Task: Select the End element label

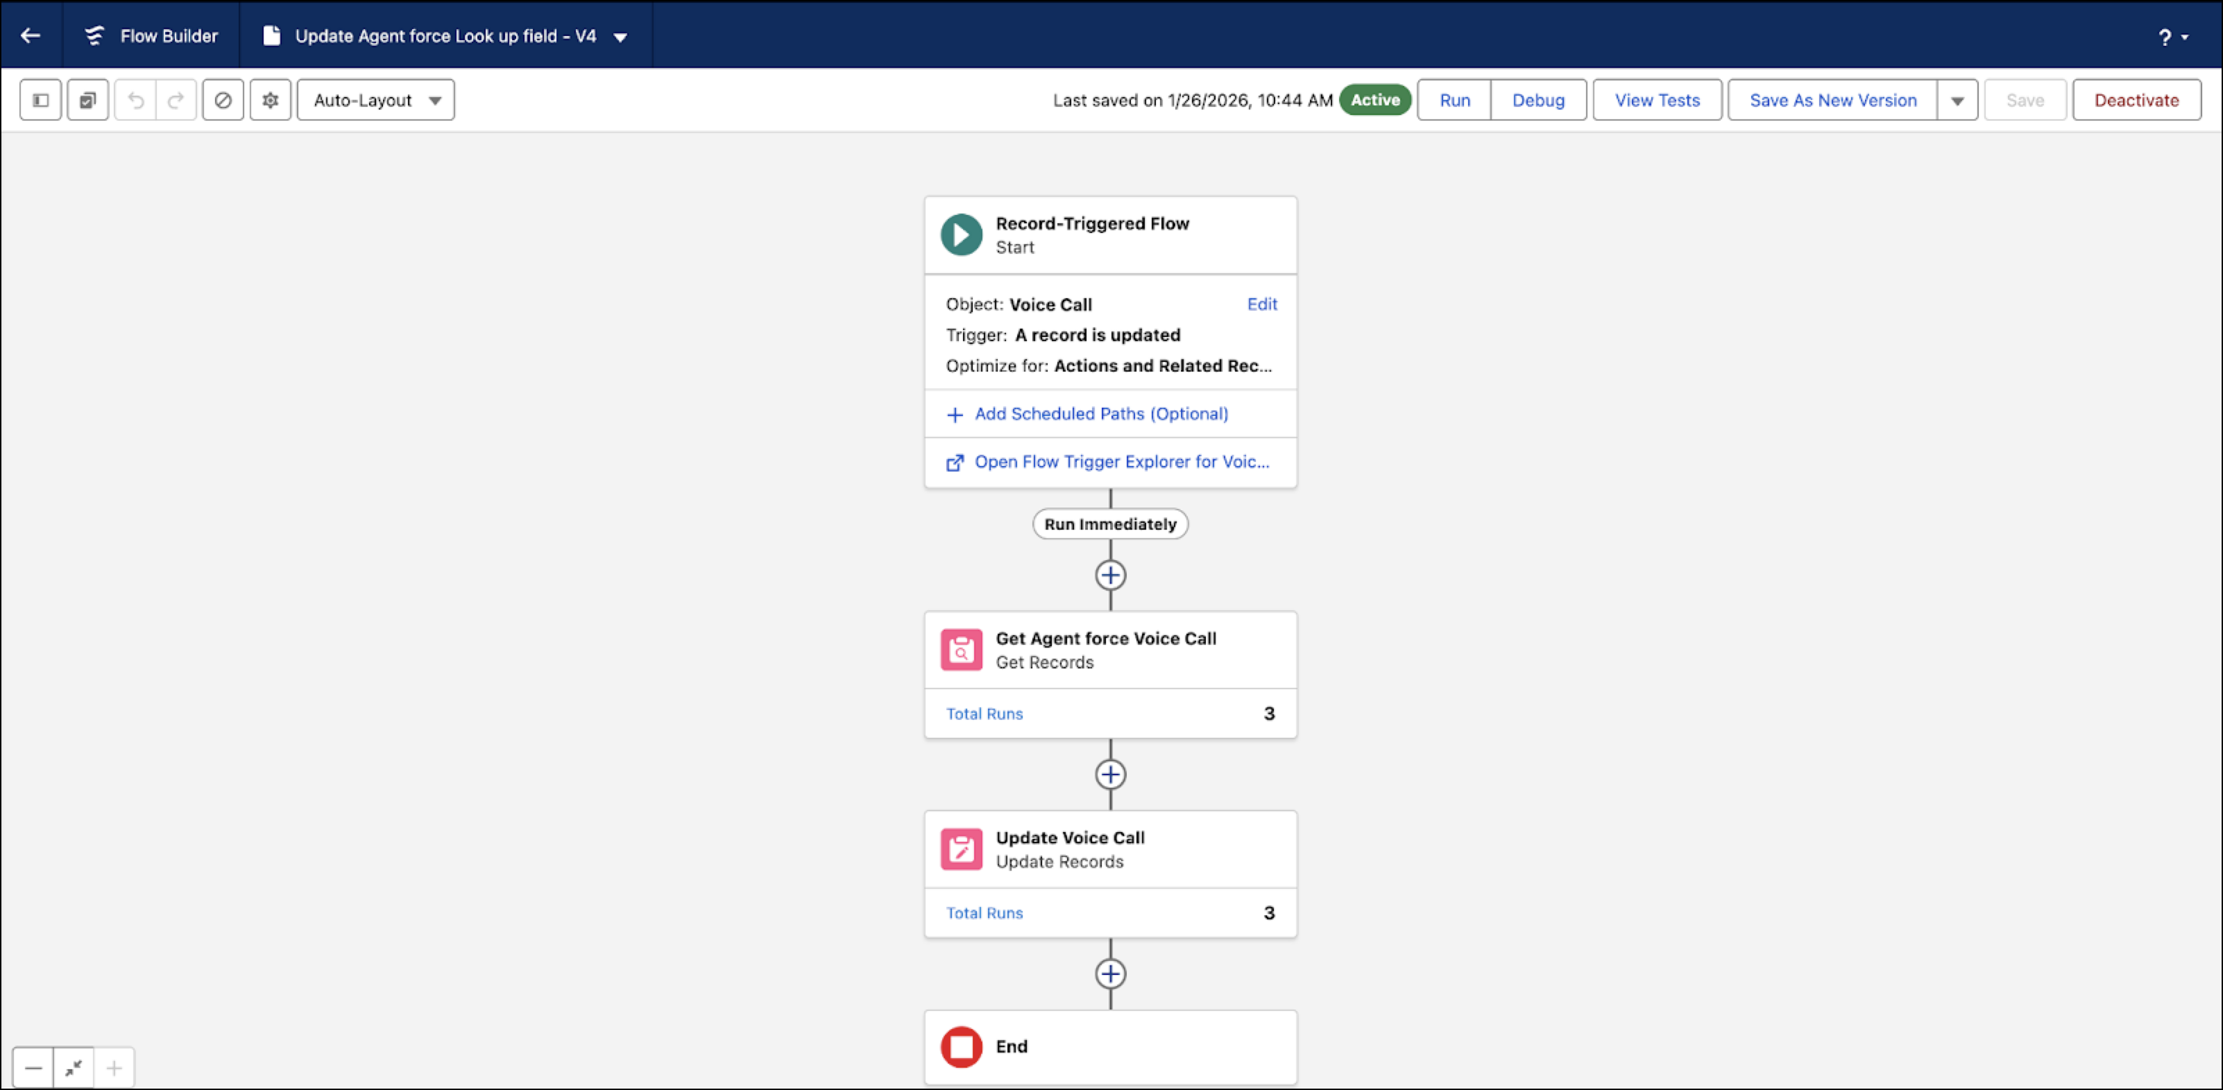Action: (x=1012, y=1047)
